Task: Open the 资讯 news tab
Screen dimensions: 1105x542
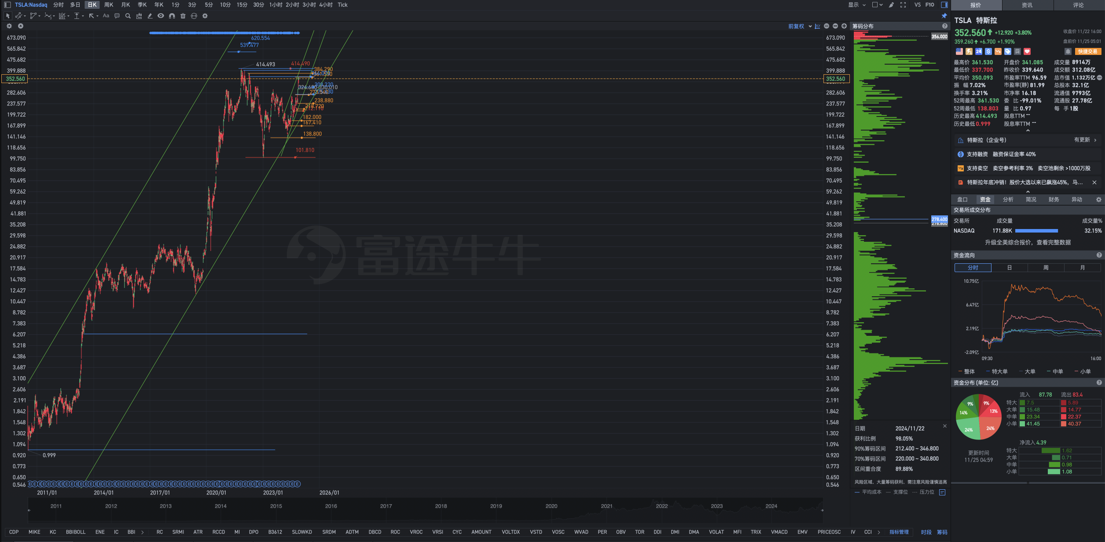Action: click(x=1027, y=5)
